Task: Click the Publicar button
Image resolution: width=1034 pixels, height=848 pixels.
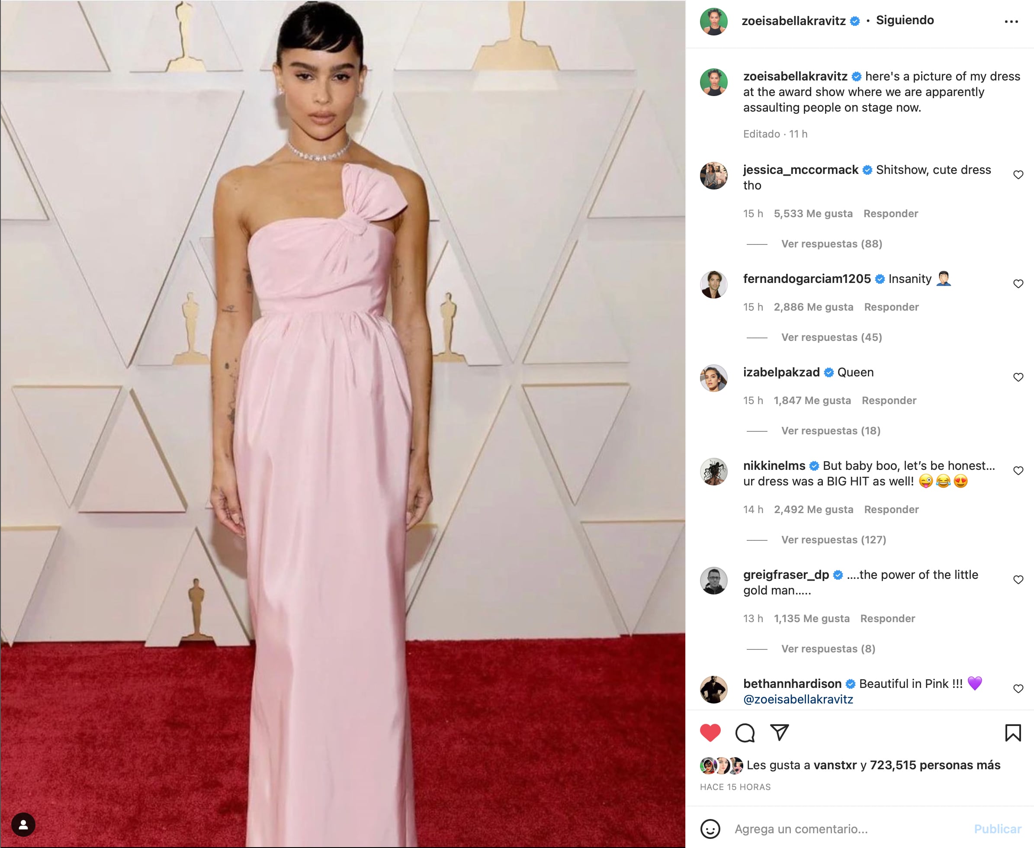Action: (997, 829)
